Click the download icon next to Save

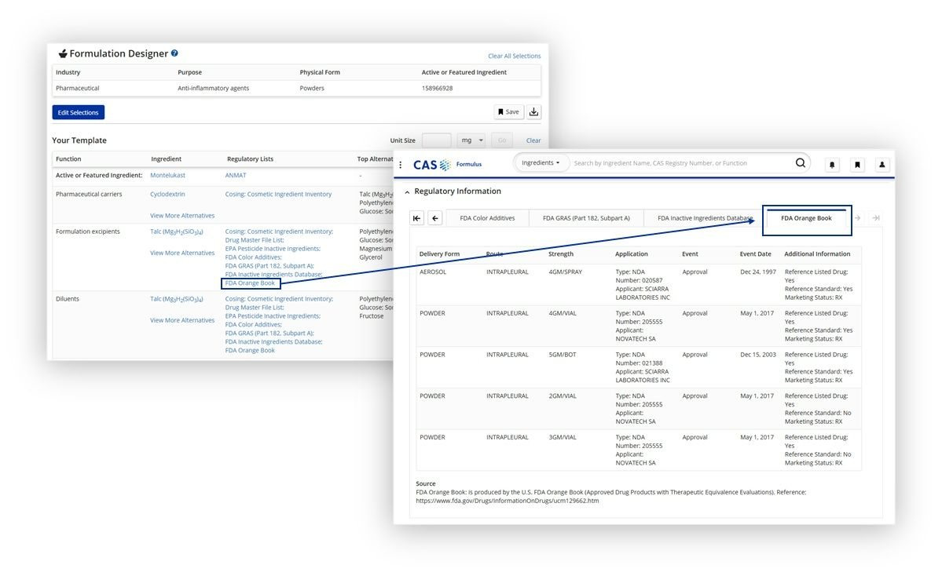tap(533, 112)
